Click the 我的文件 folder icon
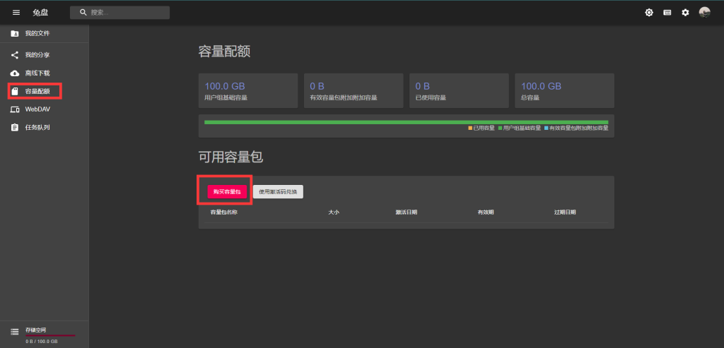The width and height of the screenshot is (724, 348). point(15,34)
